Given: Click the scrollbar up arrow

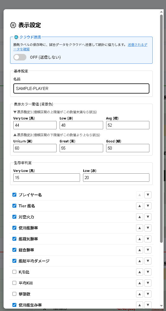Looking at the screenshot, I should pyautogui.click(x=162, y=12).
